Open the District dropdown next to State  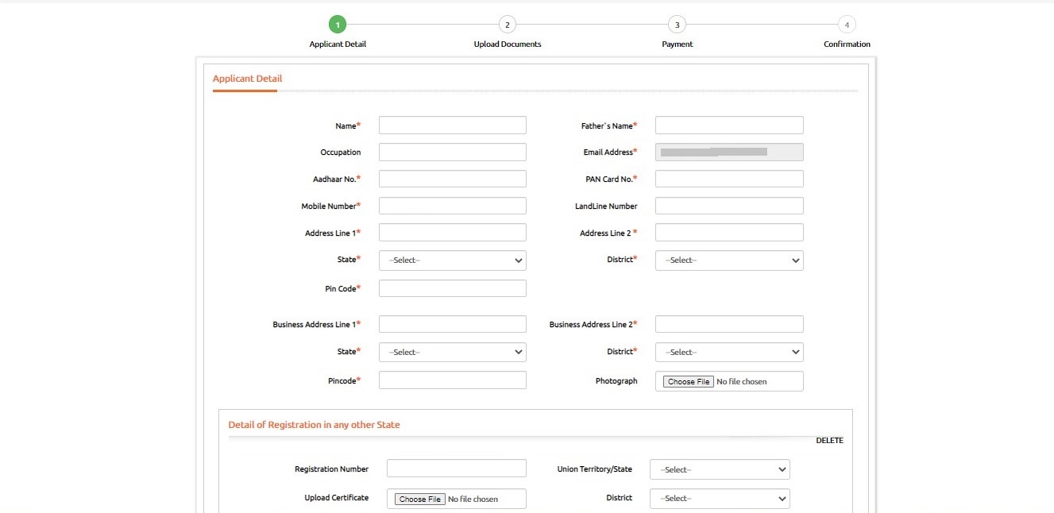click(728, 260)
